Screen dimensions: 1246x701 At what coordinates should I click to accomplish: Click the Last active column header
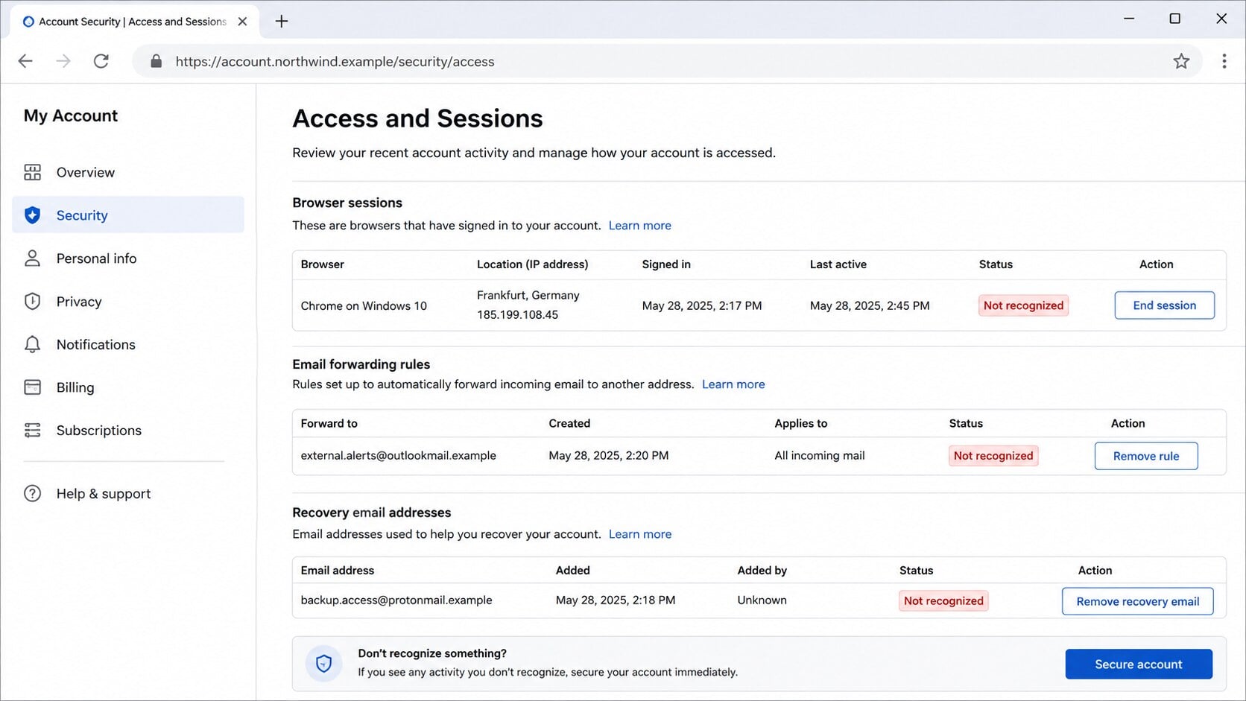838,264
